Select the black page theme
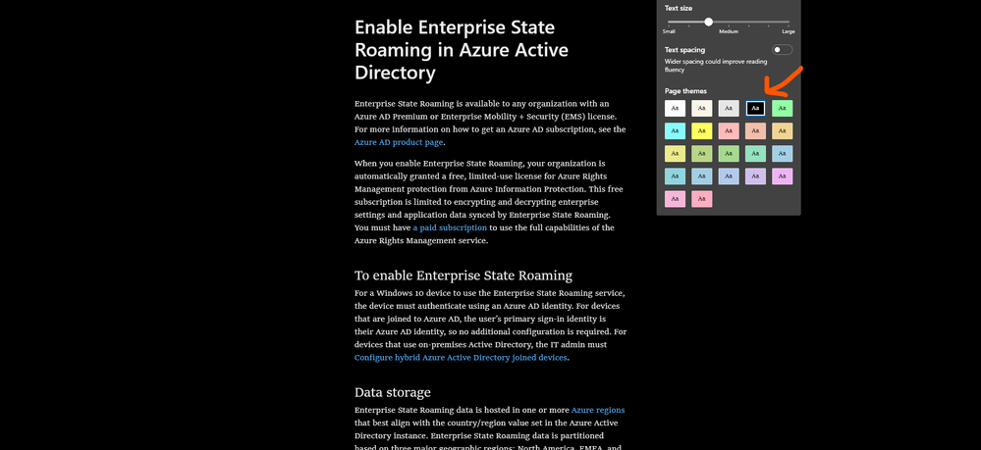 pyautogui.click(x=756, y=108)
